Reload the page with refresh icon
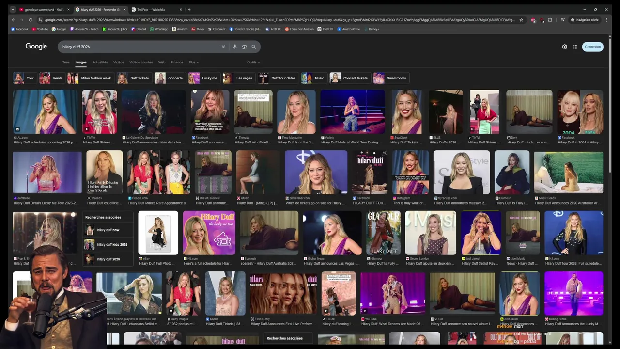The width and height of the screenshot is (620, 349). 30,20
